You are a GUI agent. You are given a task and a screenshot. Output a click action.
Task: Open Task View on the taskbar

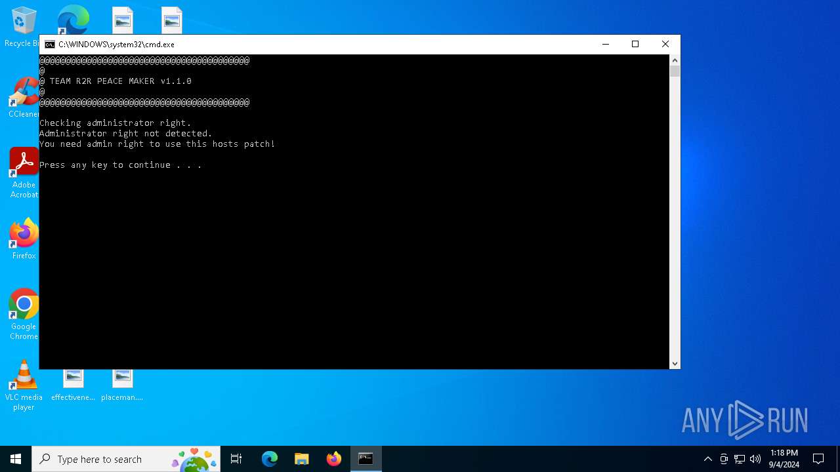tap(236, 459)
